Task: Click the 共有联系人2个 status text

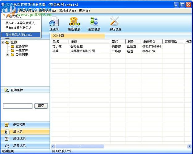Action: tap(61, 151)
